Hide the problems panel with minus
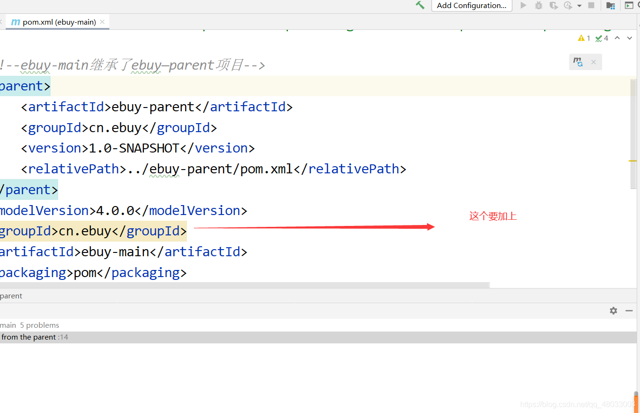The width and height of the screenshot is (640, 413). point(629,311)
